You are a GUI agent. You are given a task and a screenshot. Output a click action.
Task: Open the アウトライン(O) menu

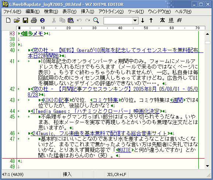(111, 11)
